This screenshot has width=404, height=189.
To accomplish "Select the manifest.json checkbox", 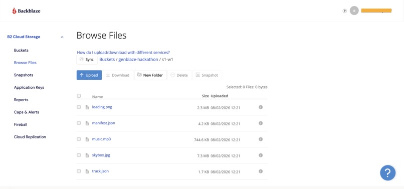I will click(x=79, y=123).
